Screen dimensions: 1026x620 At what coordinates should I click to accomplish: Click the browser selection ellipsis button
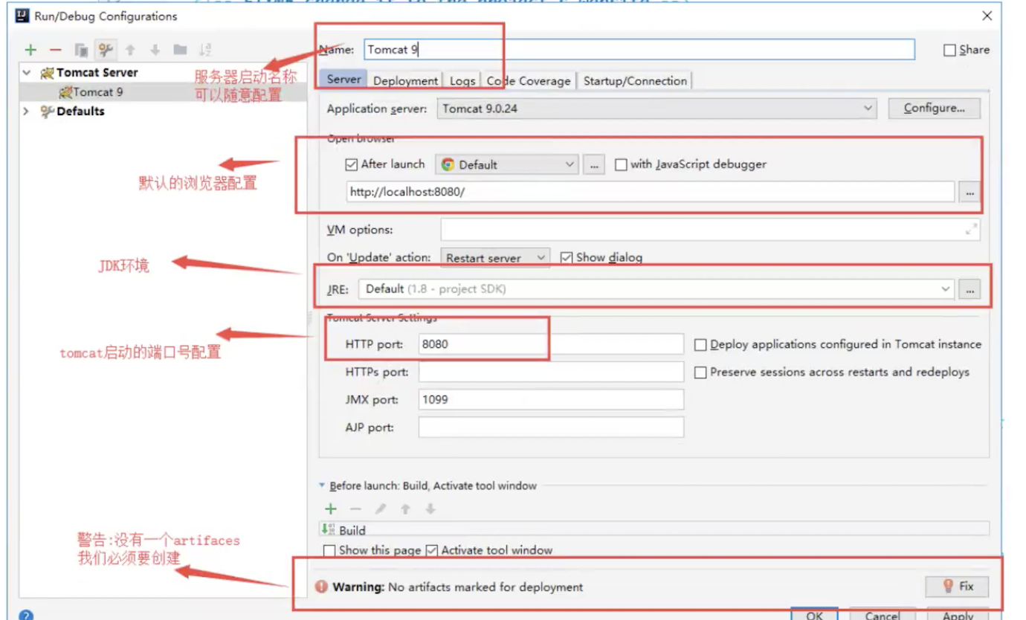[x=593, y=165]
